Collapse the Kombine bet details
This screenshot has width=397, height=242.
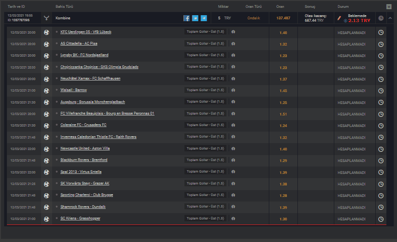(390, 18)
